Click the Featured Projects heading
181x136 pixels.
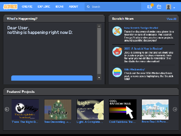[21, 92]
